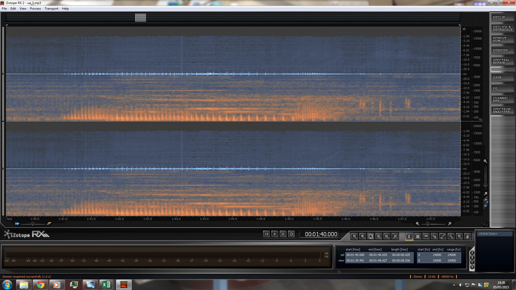516x290 pixels.
Task: Select the Time-Frequency Selection tool
Action: (x=418, y=236)
